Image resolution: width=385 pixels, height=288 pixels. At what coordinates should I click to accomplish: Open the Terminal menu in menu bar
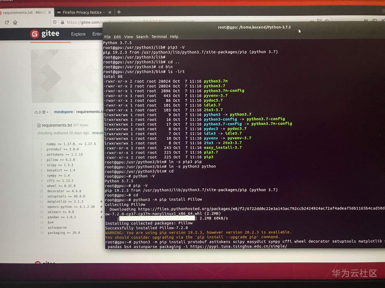tap(159, 37)
